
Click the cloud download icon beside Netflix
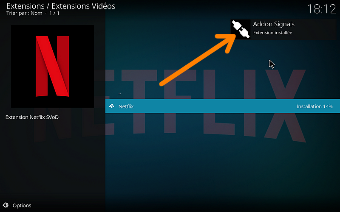[x=112, y=106]
